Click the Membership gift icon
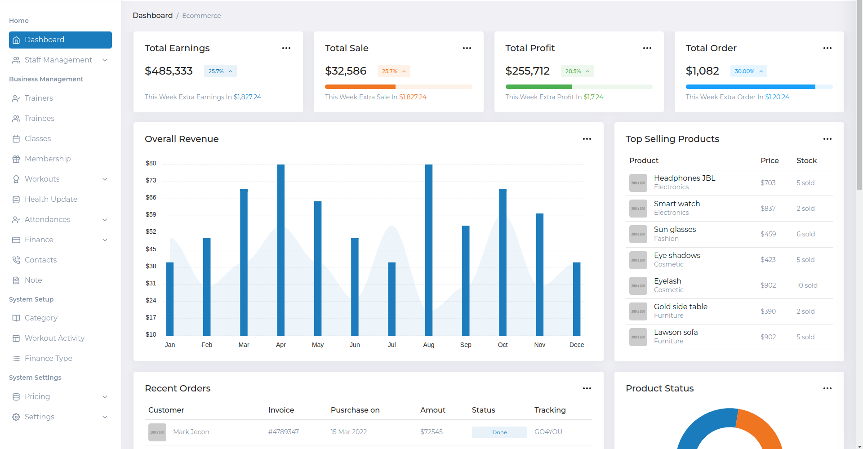 click(16, 159)
